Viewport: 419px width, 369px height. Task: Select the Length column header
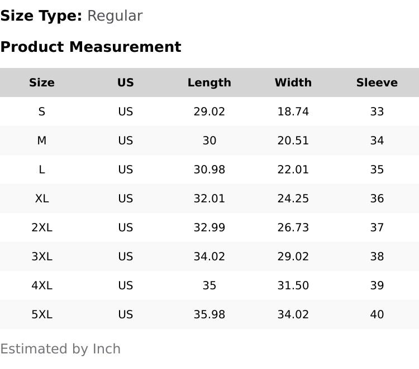tap(209, 82)
